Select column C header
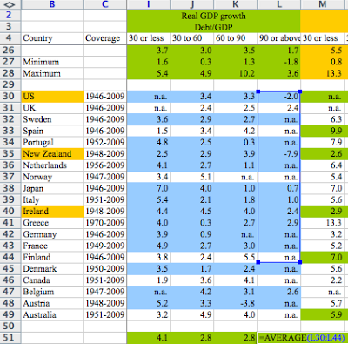The height and width of the screenshot is (344, 348). coord(105,4)
